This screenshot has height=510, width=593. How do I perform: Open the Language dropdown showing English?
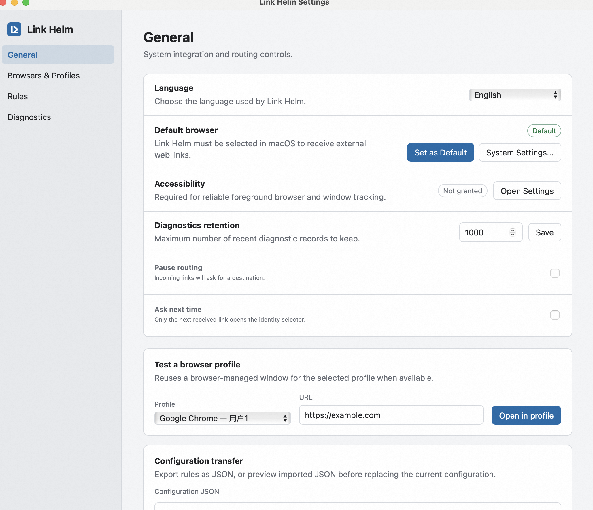(x=515, y=95)
